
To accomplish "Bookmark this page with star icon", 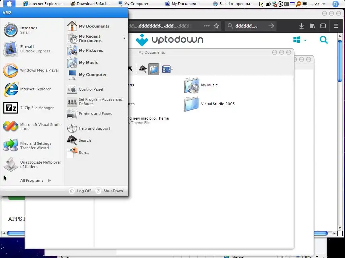I will click(x=216, y=26).
